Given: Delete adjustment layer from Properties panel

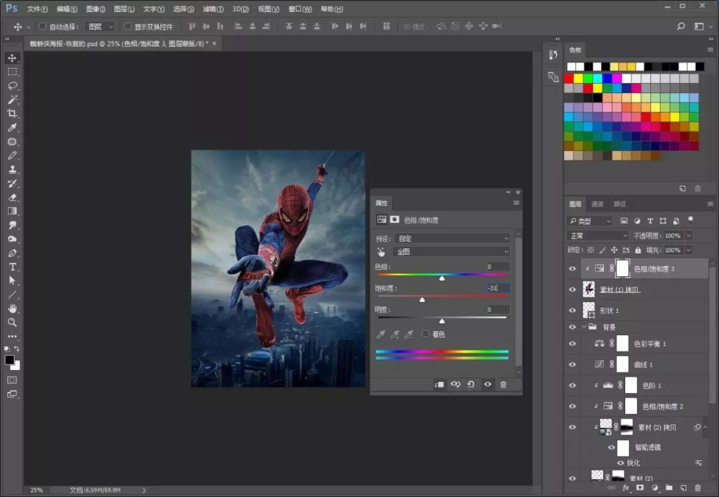Looking at the screenshot, I should 503,385.
